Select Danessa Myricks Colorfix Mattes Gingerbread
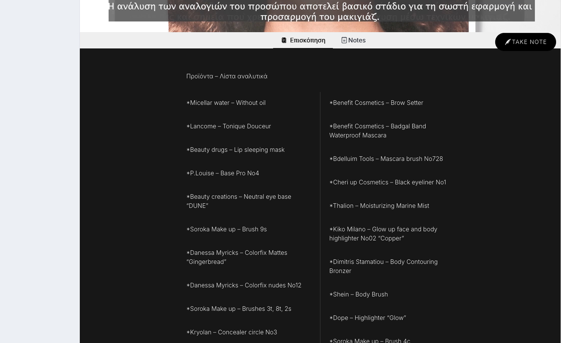561x343 pixels. pos(237,257)
